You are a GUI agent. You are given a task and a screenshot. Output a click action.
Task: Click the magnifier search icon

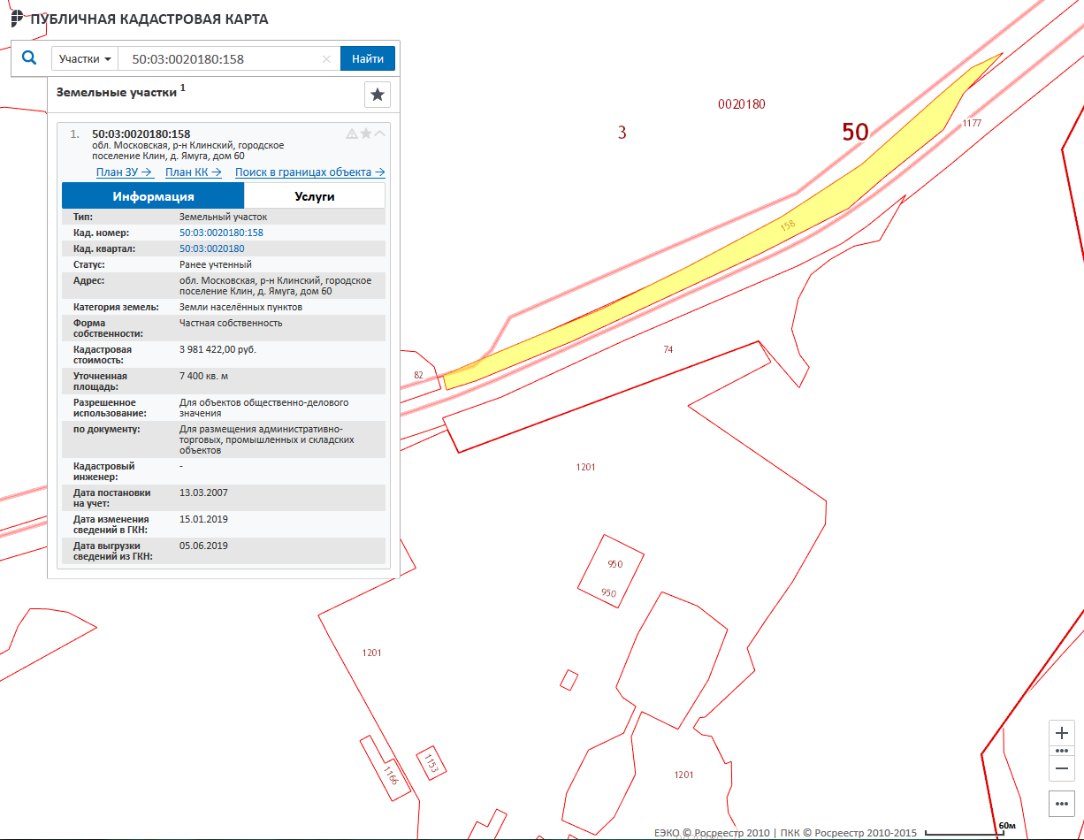pos(29,58)
